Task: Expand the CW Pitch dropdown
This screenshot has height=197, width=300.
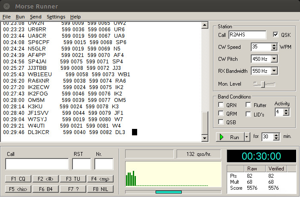Action: tap(274, 59)
